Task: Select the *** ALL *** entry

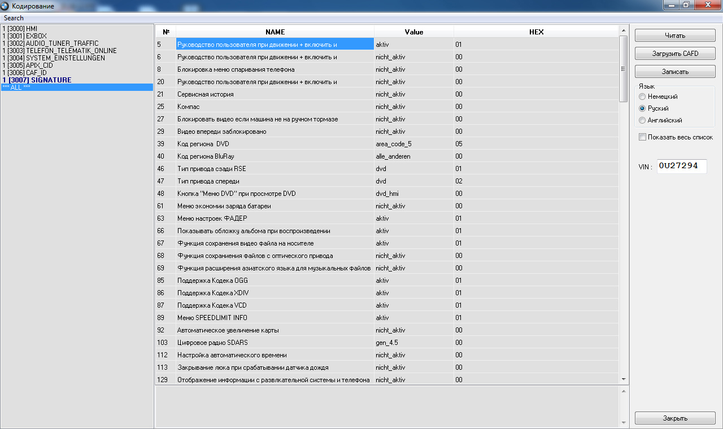Action: click(16, 87)
